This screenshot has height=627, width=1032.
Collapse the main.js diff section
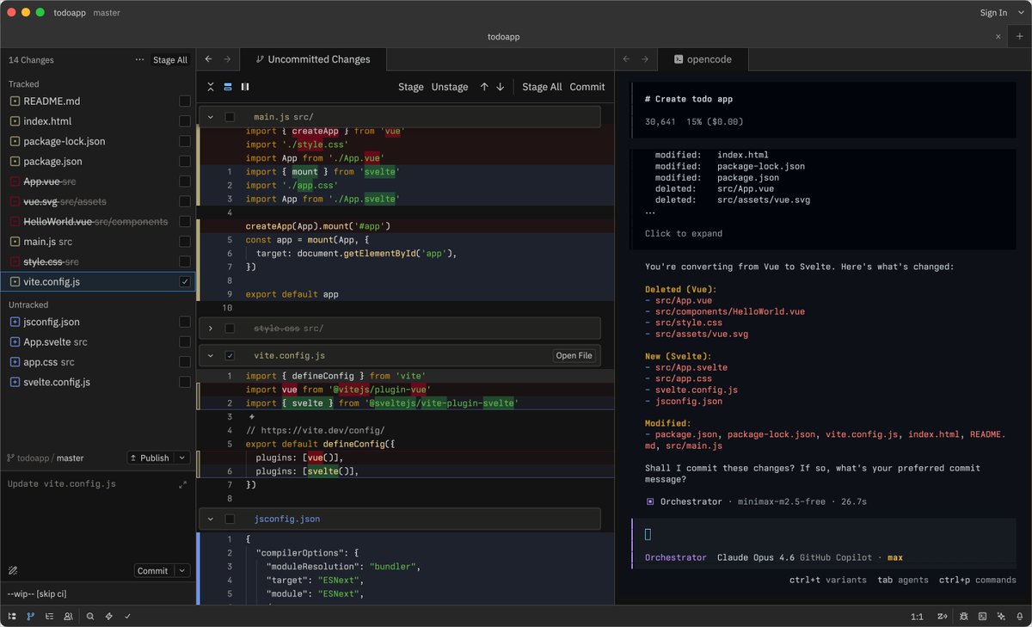click(x=211, y=116)
